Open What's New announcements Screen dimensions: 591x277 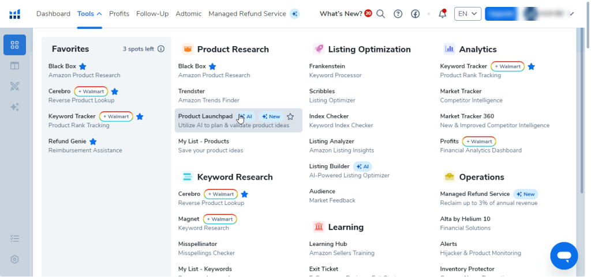point(341,14)
